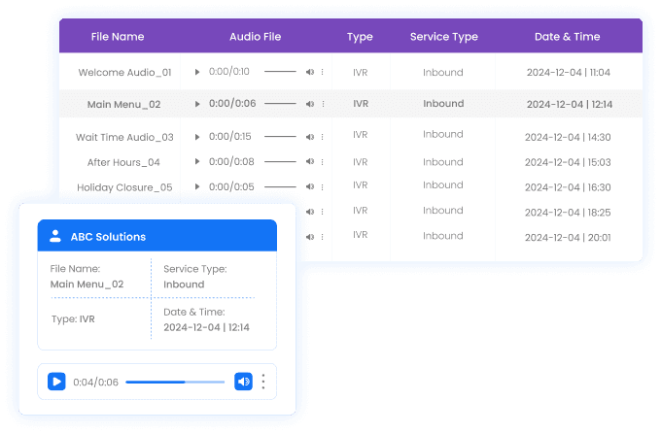Play the Holiday Closure_05 audio
Screen dimensions: 661x434
pyautogui.click(x=197, y=186)
